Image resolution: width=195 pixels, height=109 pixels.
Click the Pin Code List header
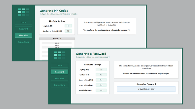pos(57,39)
